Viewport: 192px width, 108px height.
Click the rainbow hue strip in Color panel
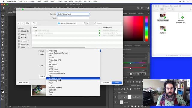click(147, 29)
